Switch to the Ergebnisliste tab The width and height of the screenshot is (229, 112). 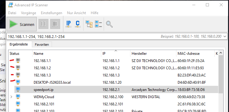point(19,44)
